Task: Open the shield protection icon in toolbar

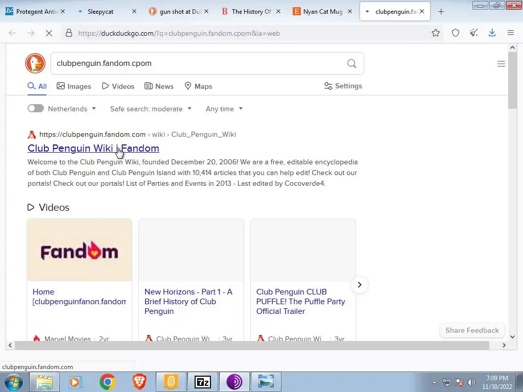Action: click(455, 33)
